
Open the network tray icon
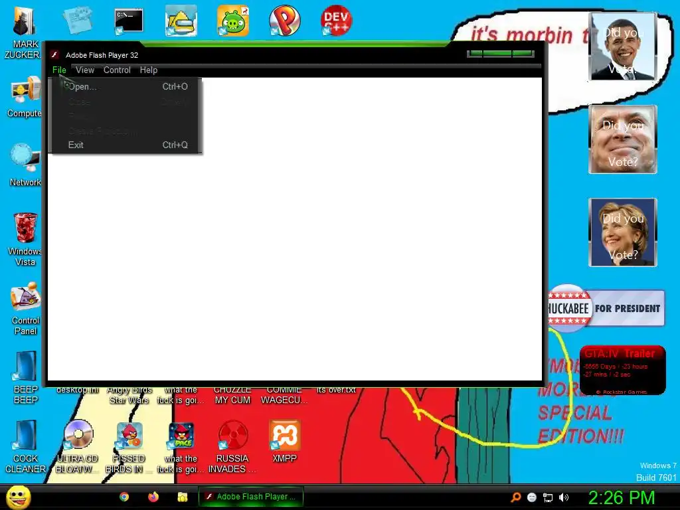[x=548, y=497]
